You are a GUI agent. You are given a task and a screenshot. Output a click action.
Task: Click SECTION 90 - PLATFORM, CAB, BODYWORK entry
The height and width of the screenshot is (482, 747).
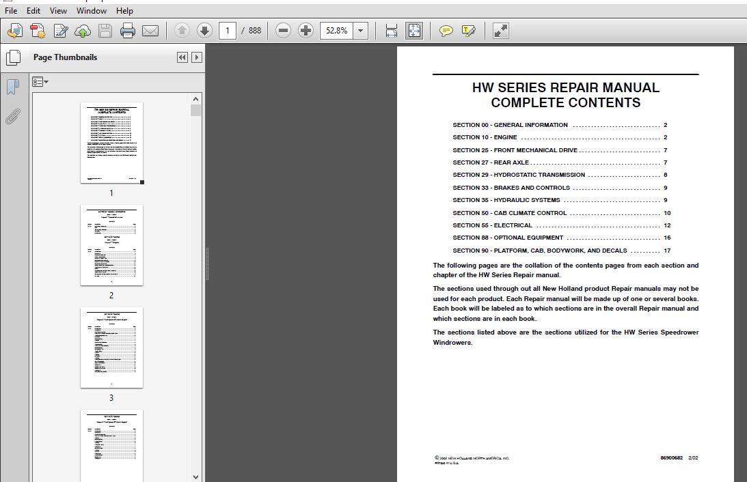click(562, 251)
